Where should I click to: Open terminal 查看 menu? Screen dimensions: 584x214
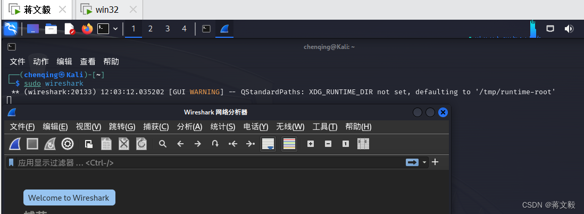pyautogui.click(x=88, y=62)
